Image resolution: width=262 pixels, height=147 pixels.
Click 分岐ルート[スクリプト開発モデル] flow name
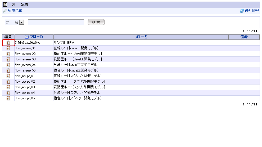[x=78, y=92]
